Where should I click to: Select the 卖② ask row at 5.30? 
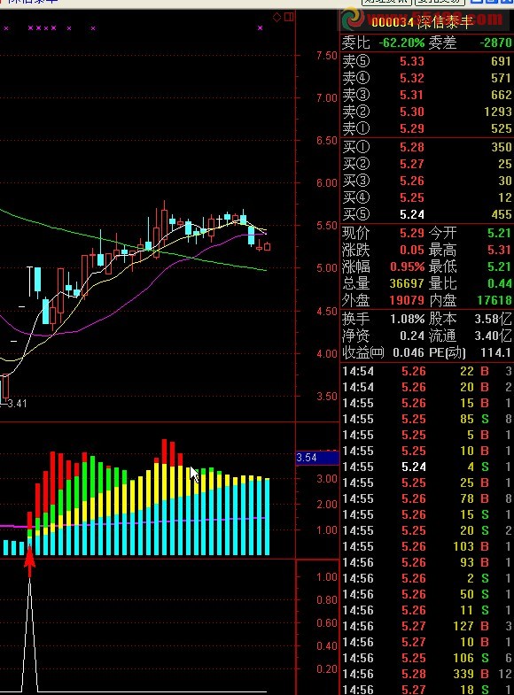coord(427,112)
